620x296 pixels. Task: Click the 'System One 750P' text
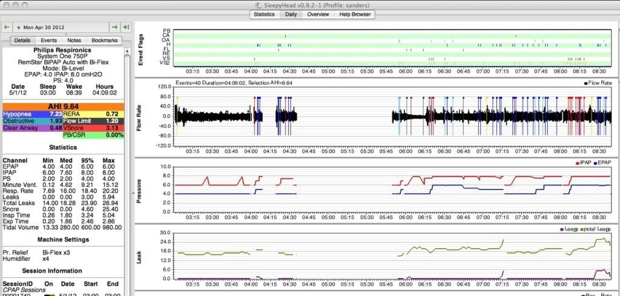coord(63,56)
